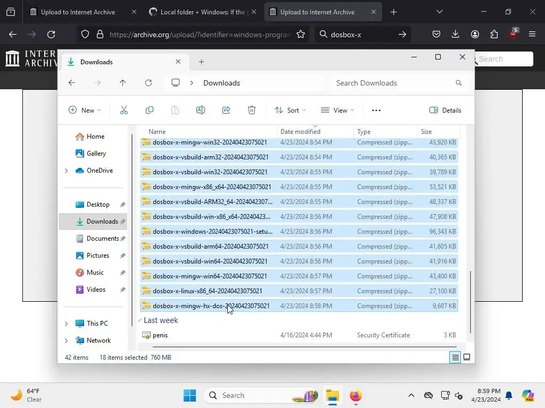
Task: Click the address bar path chevron before Downloads
Action: [192, 83]
